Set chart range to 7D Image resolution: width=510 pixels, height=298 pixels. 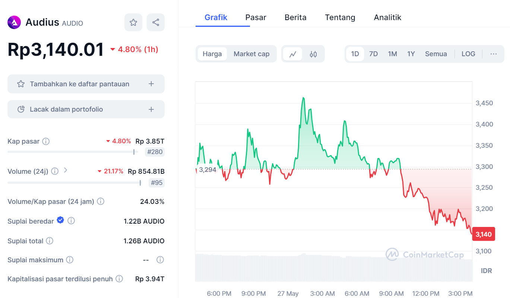(373, 54)
